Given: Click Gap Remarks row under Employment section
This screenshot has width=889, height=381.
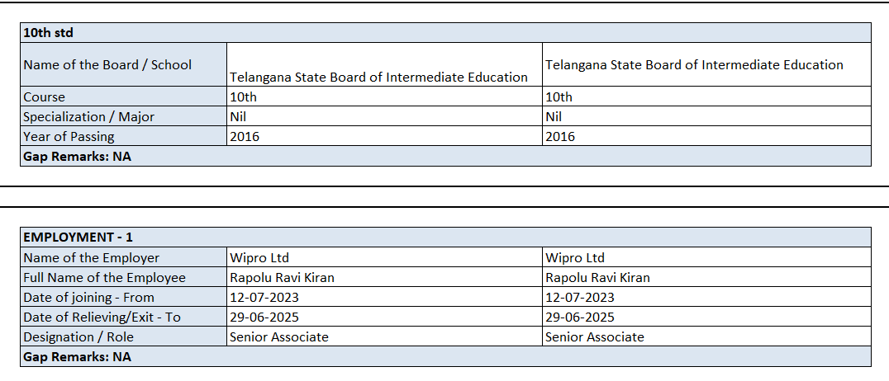Looking at the screenshot, I should [77, 356].
